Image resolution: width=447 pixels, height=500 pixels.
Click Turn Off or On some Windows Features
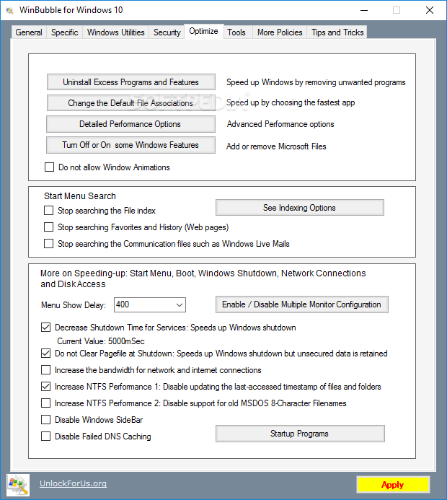130,145
